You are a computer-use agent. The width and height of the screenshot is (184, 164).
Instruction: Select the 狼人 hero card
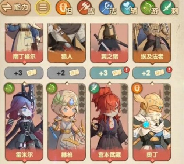coord(67,43)
